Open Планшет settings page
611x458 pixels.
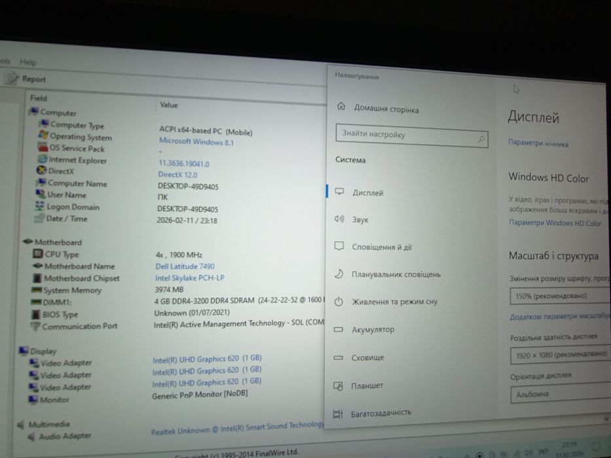pos(358,385)
